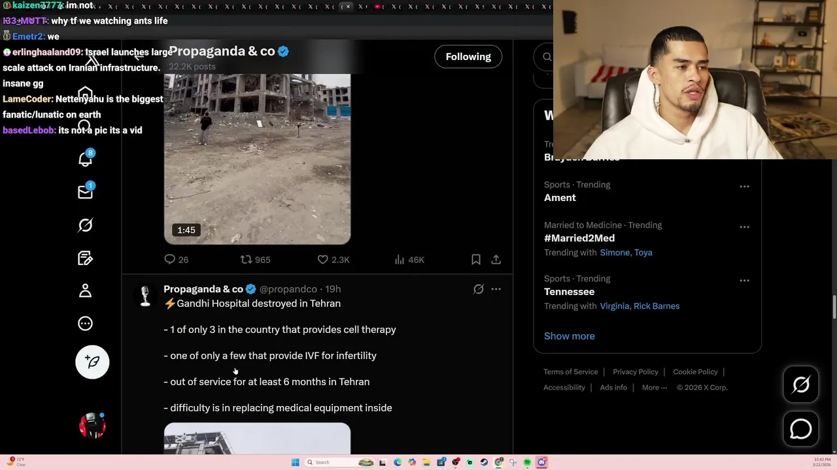Screen dimensions: 837x470
Task: Open the Ament trending topic
Action: tap(560, 198)
